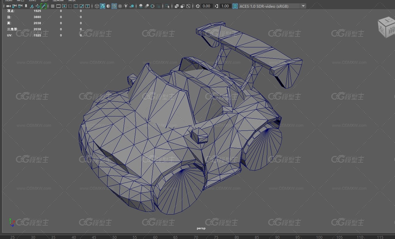Screen dimensions: 395x239
Task: Open Camera Attributes from the panel toolbar
Action: pos(20,6)
